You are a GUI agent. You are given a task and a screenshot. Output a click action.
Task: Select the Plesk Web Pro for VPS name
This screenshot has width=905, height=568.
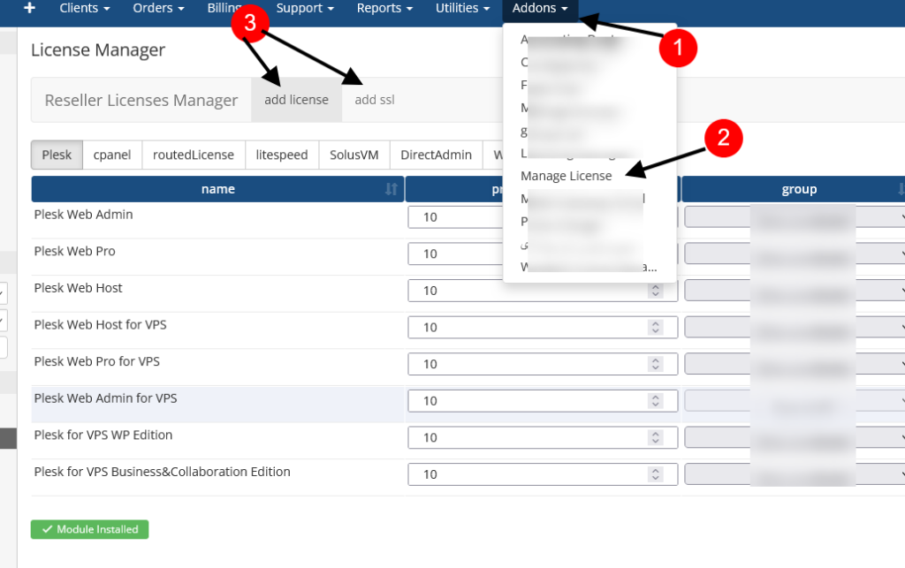(x=96, y=361)
